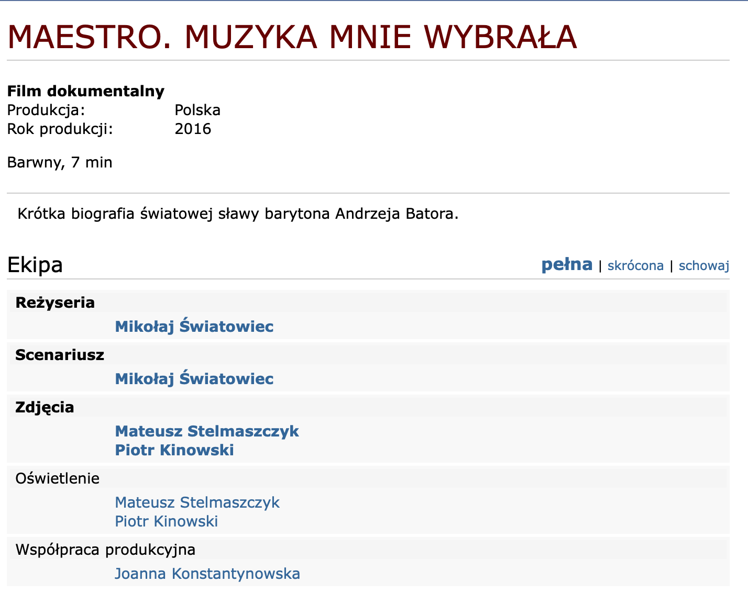Open Piotr Kinowski under Zdjęcia
748x605 pixels.
174,450
